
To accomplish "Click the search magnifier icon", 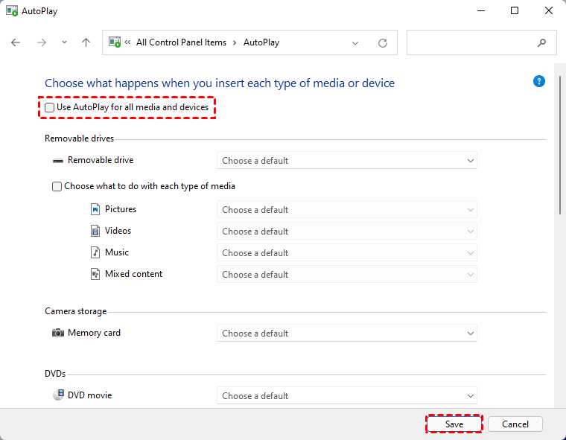I will click(541, 43).
